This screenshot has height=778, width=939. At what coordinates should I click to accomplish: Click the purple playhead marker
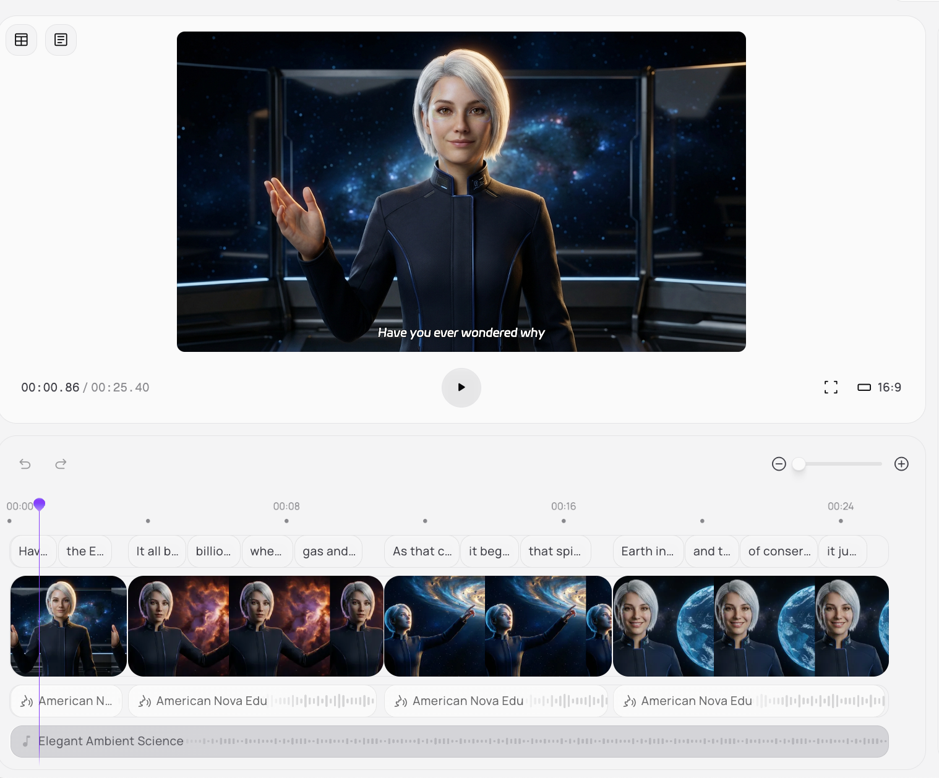[40, 505]
